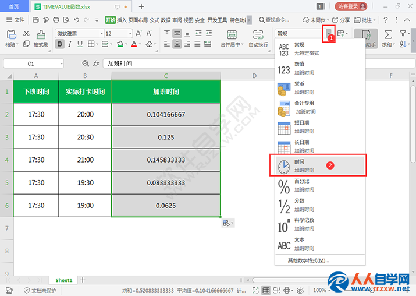This screenshot has height=296, width=416.
Task: Click the Cut scissors icon
Action: click(x=26, y=33)
